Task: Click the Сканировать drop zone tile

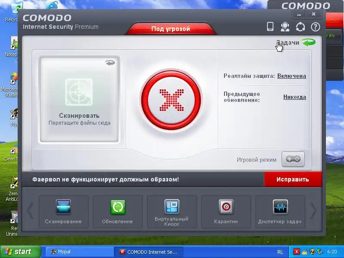Action: [x=79, y=99]
